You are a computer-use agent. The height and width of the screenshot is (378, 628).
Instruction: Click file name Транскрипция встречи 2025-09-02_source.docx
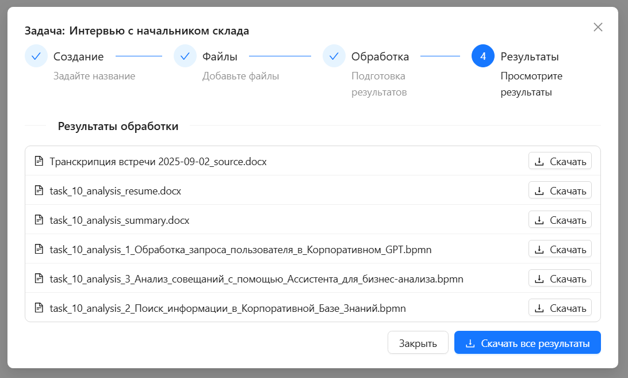coord(158,162)
